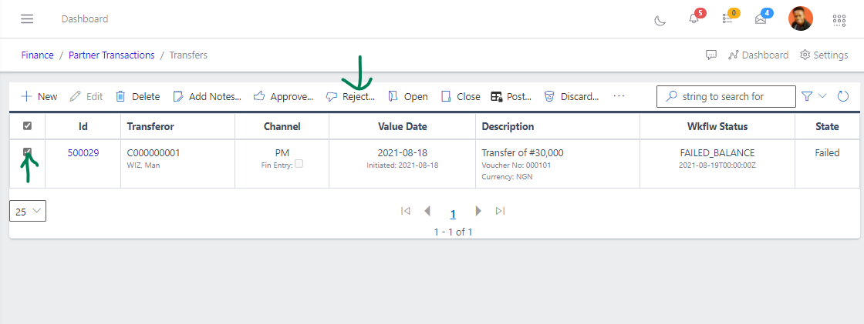Click the Close toolbar button
The image size is (864, 324).
click(x=461, y=96)
